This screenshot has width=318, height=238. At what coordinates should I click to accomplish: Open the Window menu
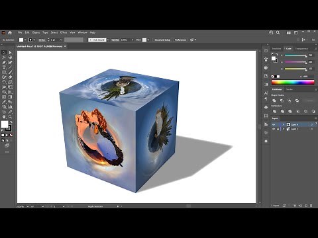[82, 32]
